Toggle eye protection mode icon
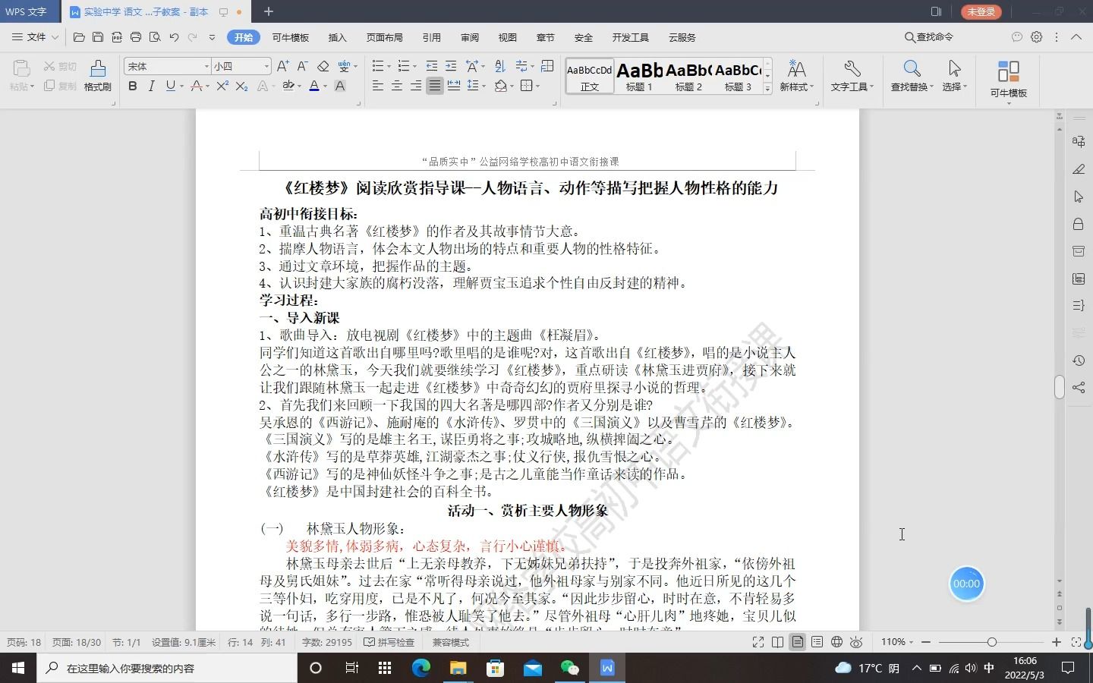Screen dimensions: 1093x683 (856, 642)
